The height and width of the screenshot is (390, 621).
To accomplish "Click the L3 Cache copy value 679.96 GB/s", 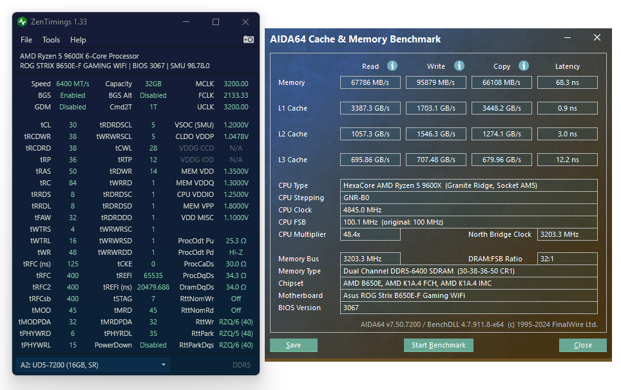I will (x=502, y=160).
